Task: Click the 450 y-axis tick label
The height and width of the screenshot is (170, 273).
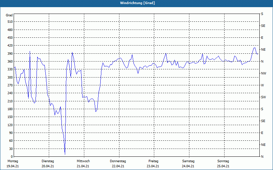Action: pyautogui.click(x=10, y=38)
